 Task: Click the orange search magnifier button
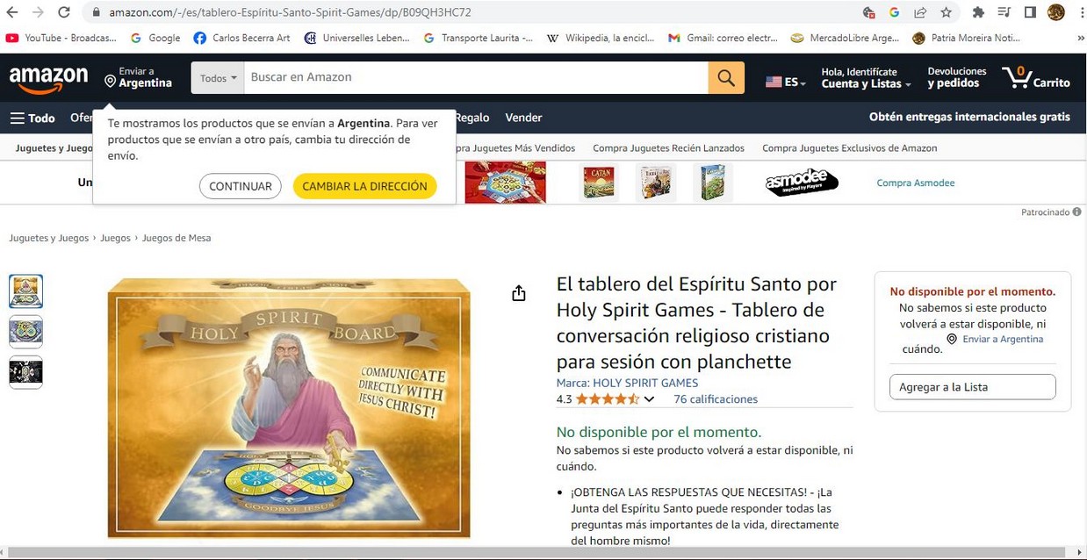(x=726, y=78)
